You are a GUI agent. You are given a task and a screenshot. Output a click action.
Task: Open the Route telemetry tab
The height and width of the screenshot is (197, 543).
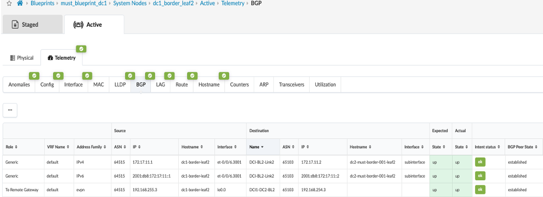pos(182,84)
